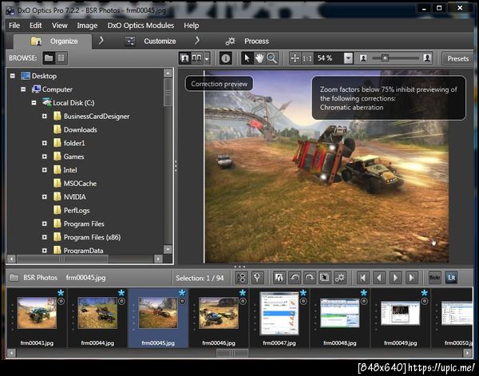The image size is (479, 376).
Task: Collapse the Desktop tree node
Action: pyautogui.click(x=13, y=76)
